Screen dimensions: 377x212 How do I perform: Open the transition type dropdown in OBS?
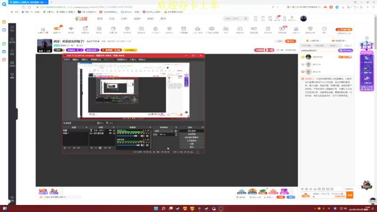164,131
